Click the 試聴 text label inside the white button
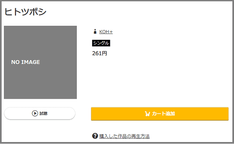Viewport: 234px width, 144px height. [x=43, y=114]
